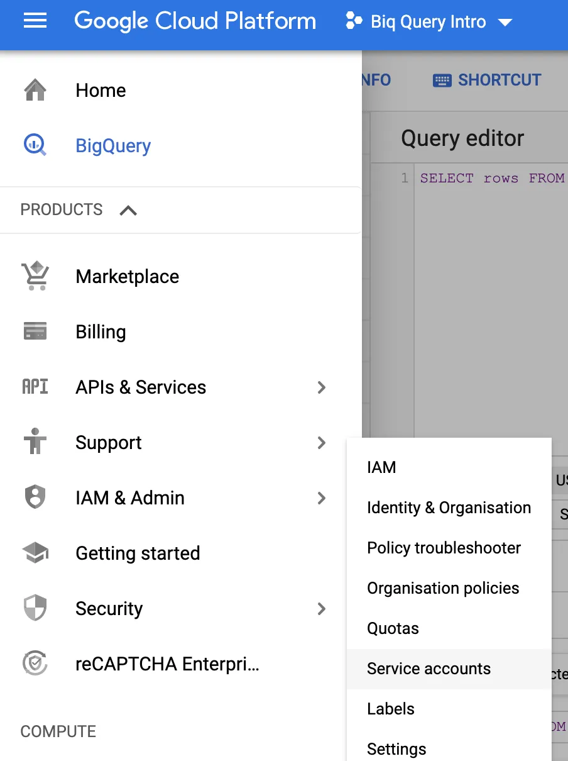The image size is (568, 761).
Task: Click the BigQuery magnifier icon
Action: (35, 145)
